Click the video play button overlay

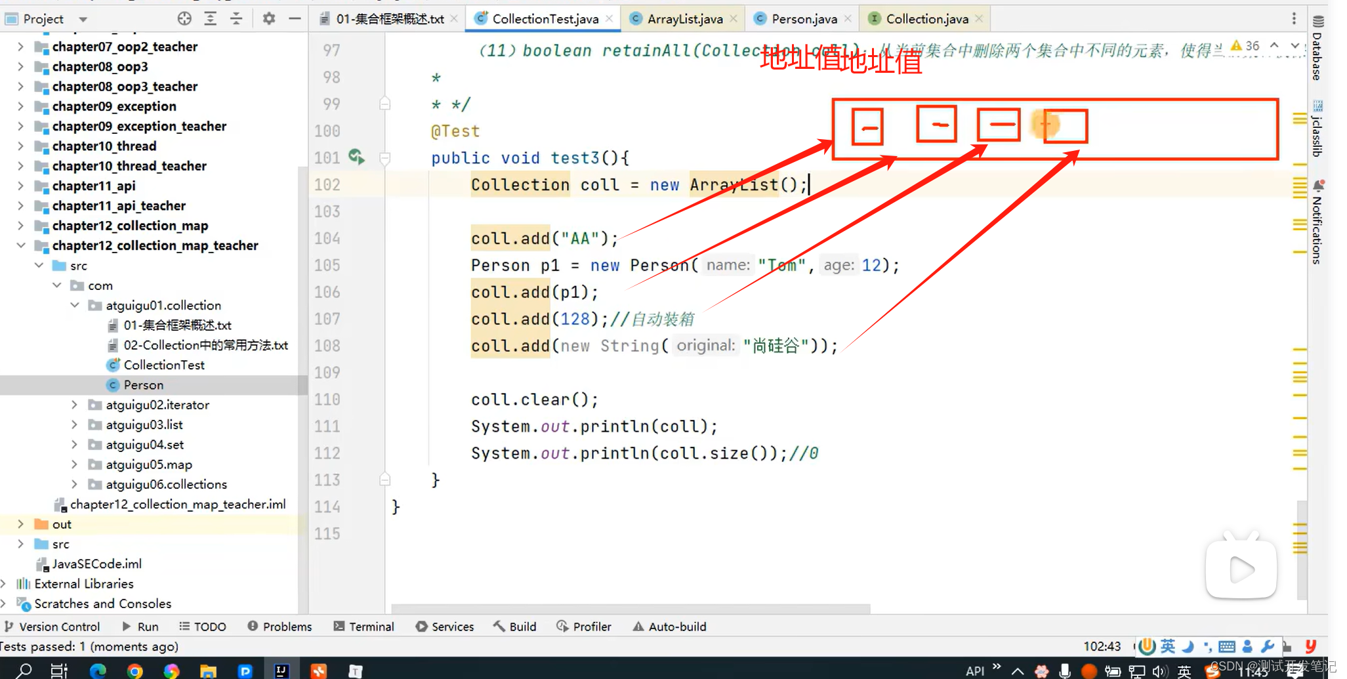[1241, 569]
